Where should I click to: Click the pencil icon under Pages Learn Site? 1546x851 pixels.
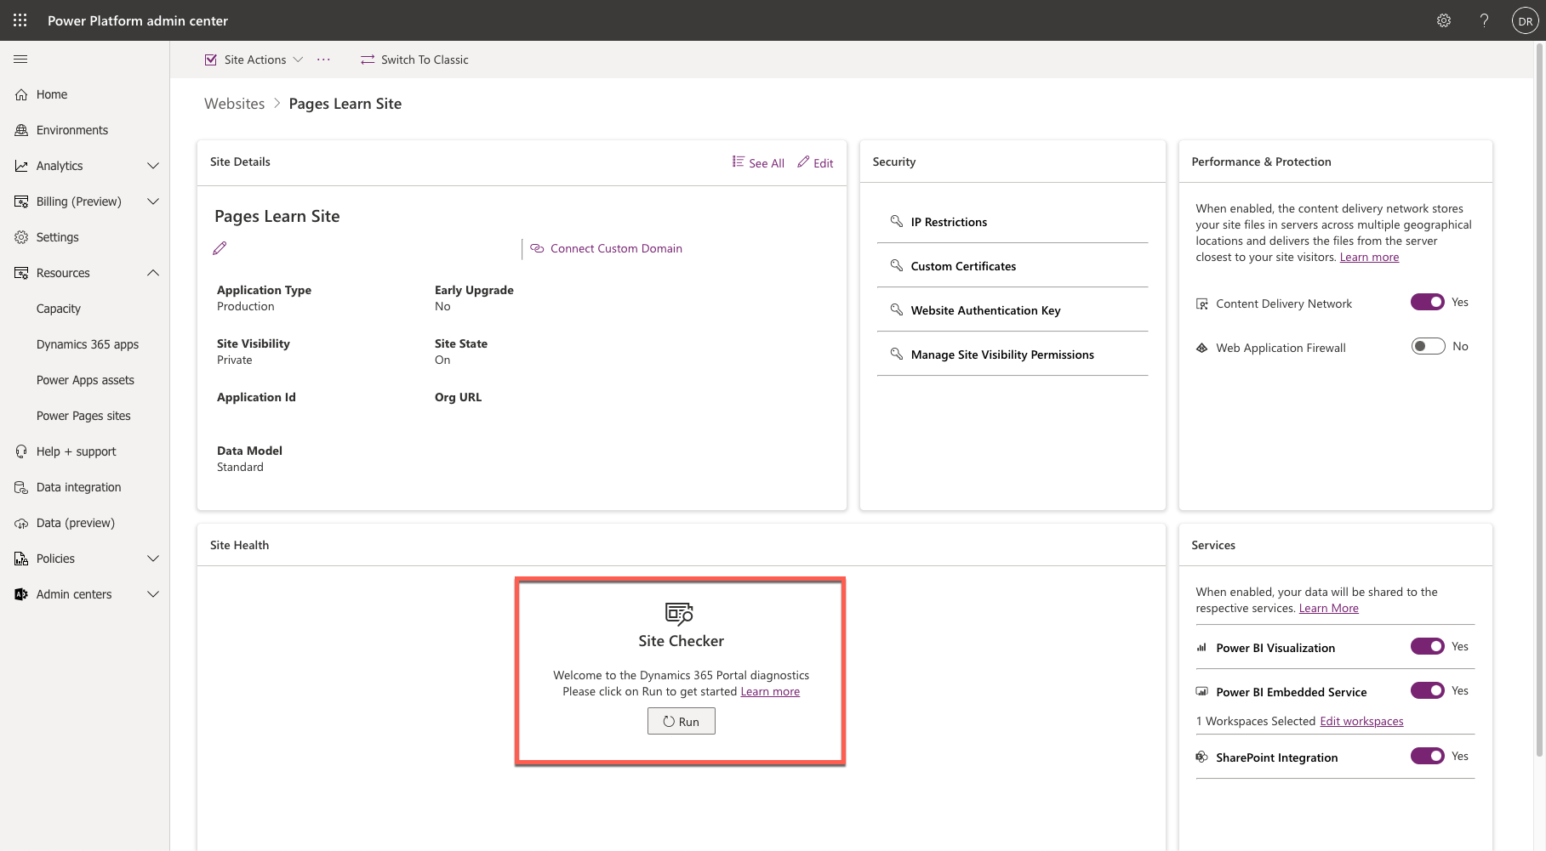pos(220,248)
